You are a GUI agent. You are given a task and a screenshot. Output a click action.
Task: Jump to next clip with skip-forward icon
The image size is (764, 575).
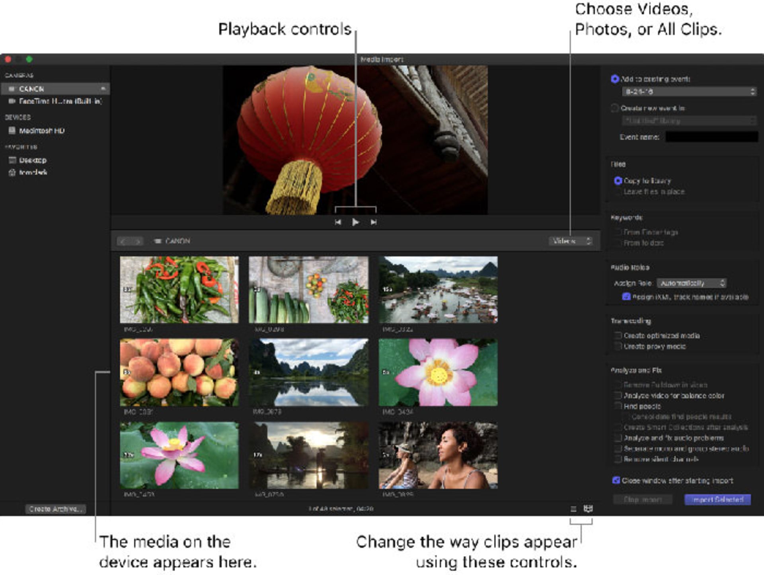373,222
